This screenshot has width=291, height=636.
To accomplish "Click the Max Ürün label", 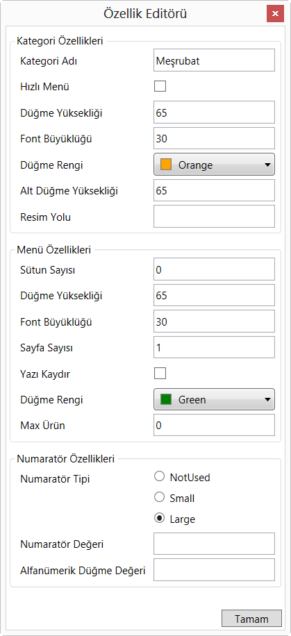I will (42, 426).
